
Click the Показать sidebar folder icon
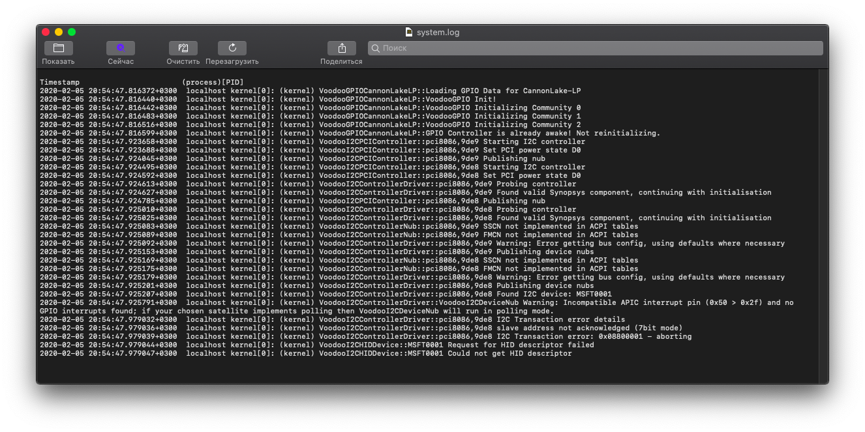58,48
